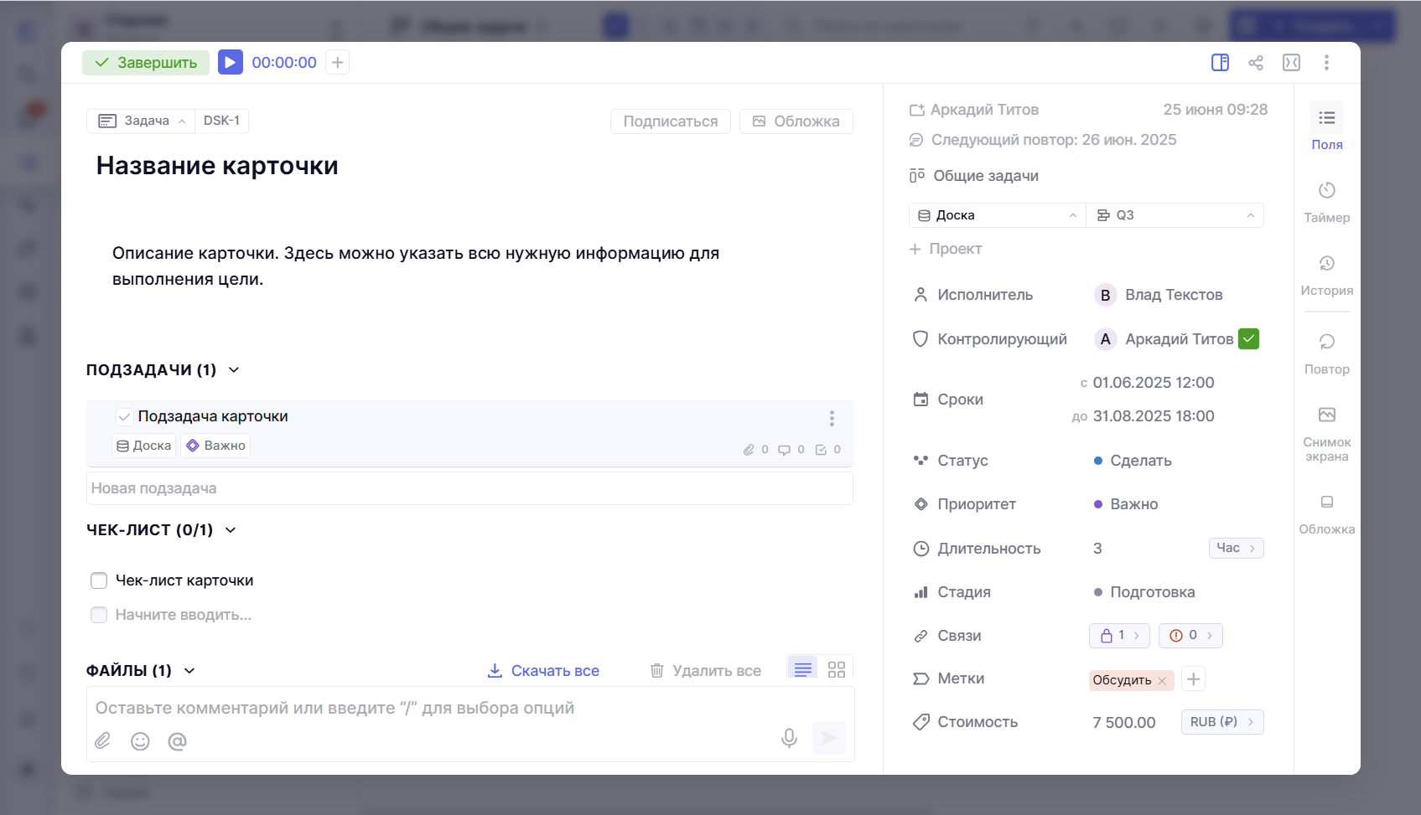Open the emoji picker in comment box

tap(140, 740)
